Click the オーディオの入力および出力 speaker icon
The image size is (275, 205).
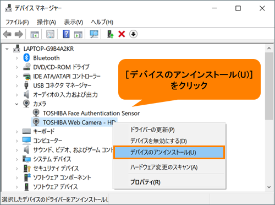point(26,94)
